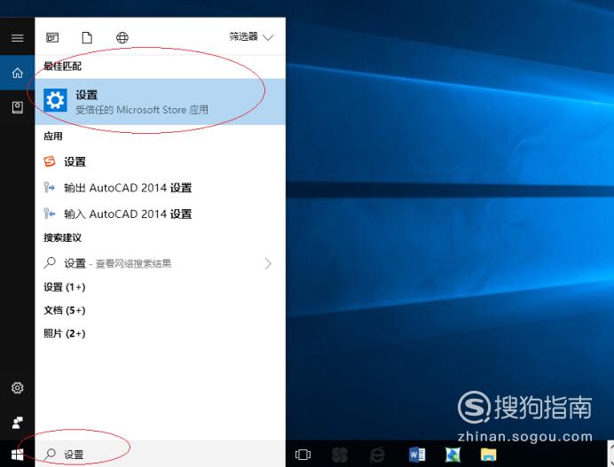Viewport: 614px width, 467px height.
Task: Click the gear icon in left sidebar
Action: (x=17, y=387)
